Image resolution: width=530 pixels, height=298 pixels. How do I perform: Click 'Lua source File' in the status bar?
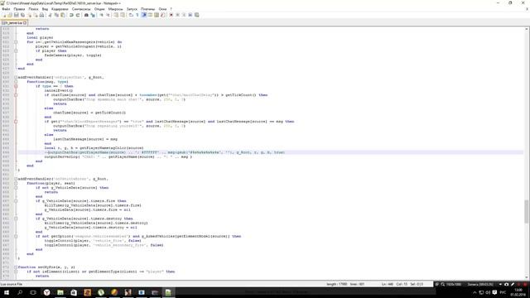tap(11, 284)
